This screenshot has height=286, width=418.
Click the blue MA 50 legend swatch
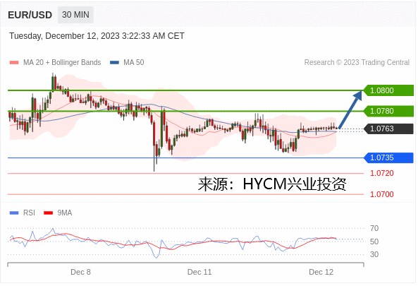(x=114, y=63)
